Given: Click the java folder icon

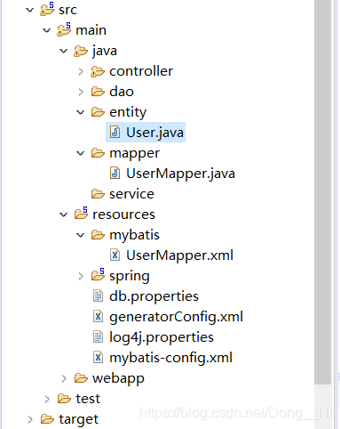Looking at the screenshot, I should 81,51.
